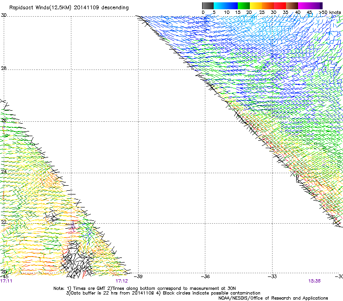
Task: Click the latitude label 22
Action: tap(4, 222)
